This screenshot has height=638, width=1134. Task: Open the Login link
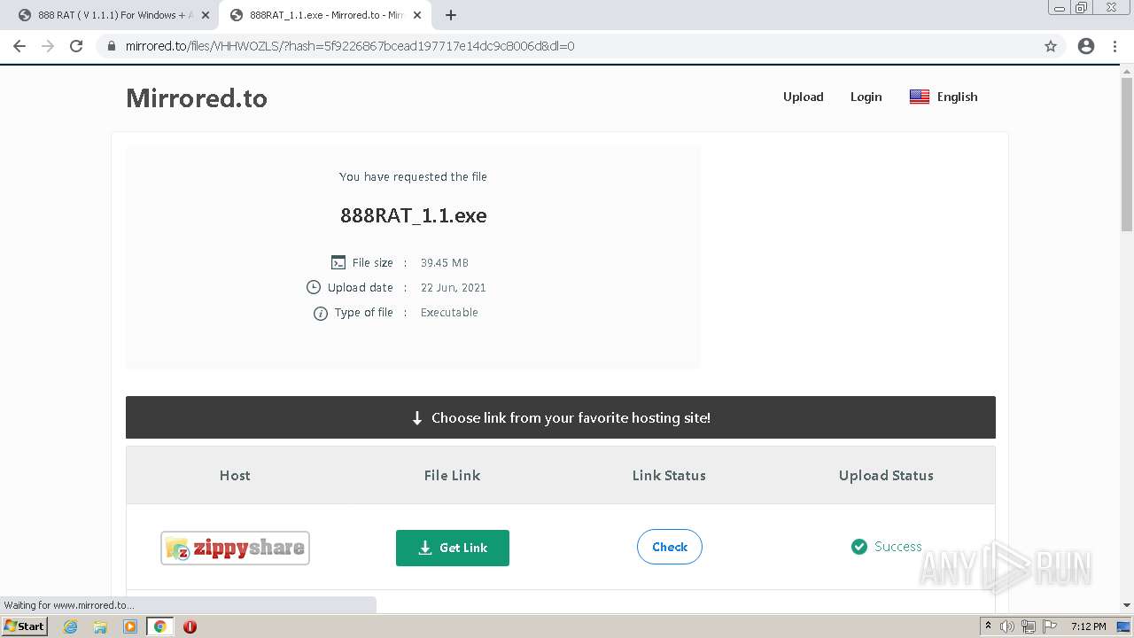tap(866, 97)
